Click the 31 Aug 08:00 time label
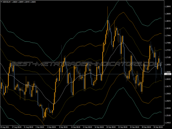The width and height of the screenshot is (172, 129). [x=28, y=127]
